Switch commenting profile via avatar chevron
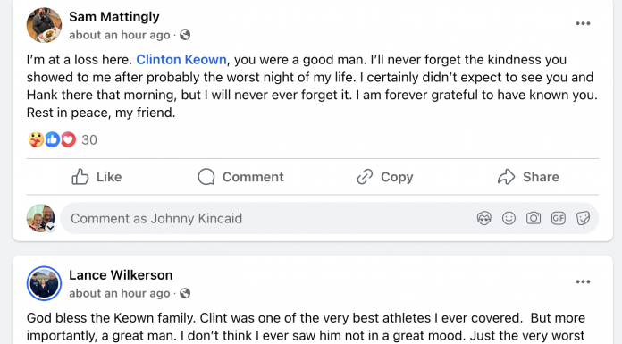 [50, 228]
